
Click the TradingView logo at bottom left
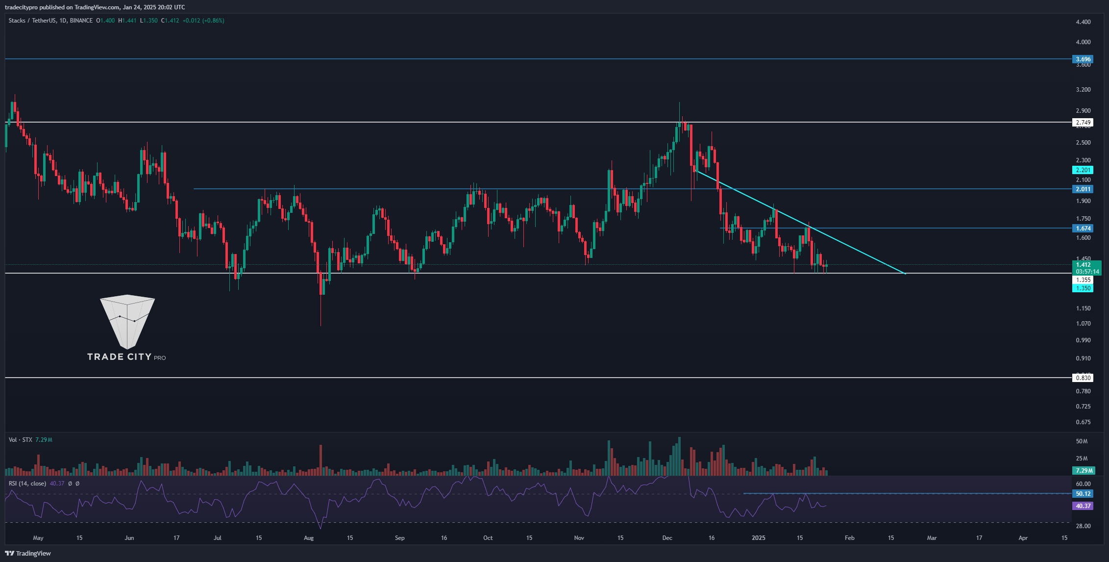click(28, 553)
